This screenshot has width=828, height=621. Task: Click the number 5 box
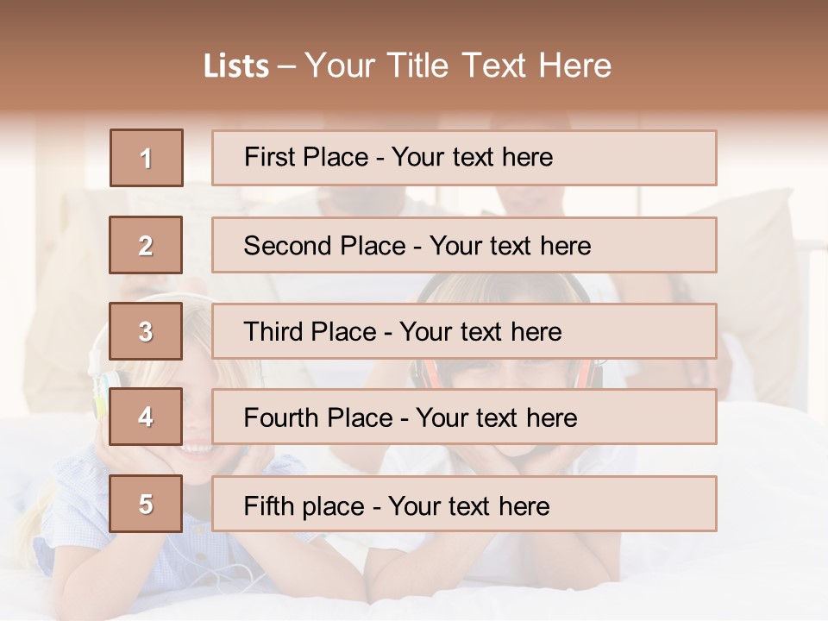pos(146,504)
